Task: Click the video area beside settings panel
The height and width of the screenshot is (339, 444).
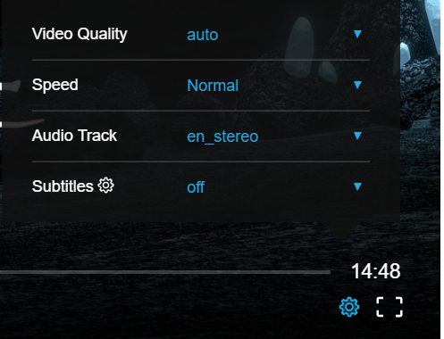Action: coord(420,119)
